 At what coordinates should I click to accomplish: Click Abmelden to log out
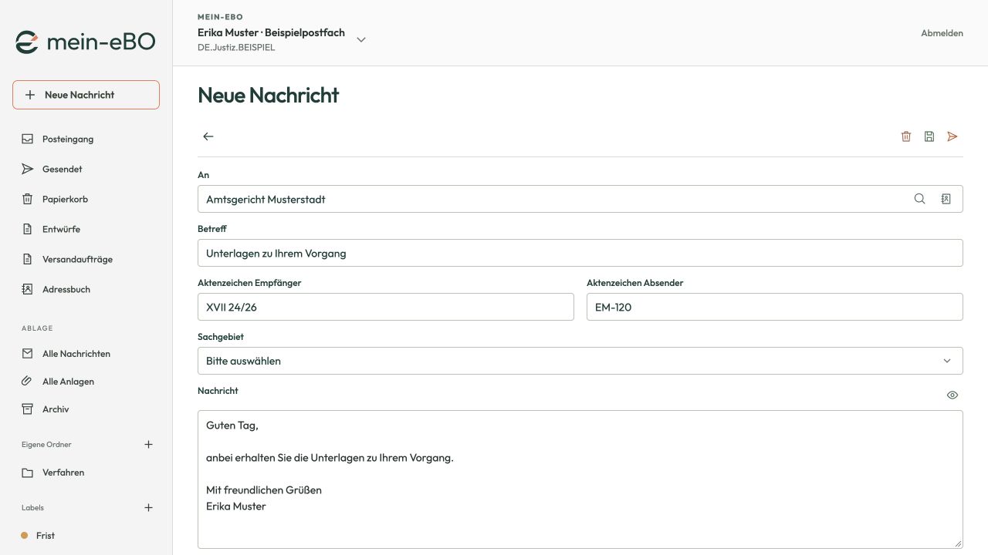(942, 33)
